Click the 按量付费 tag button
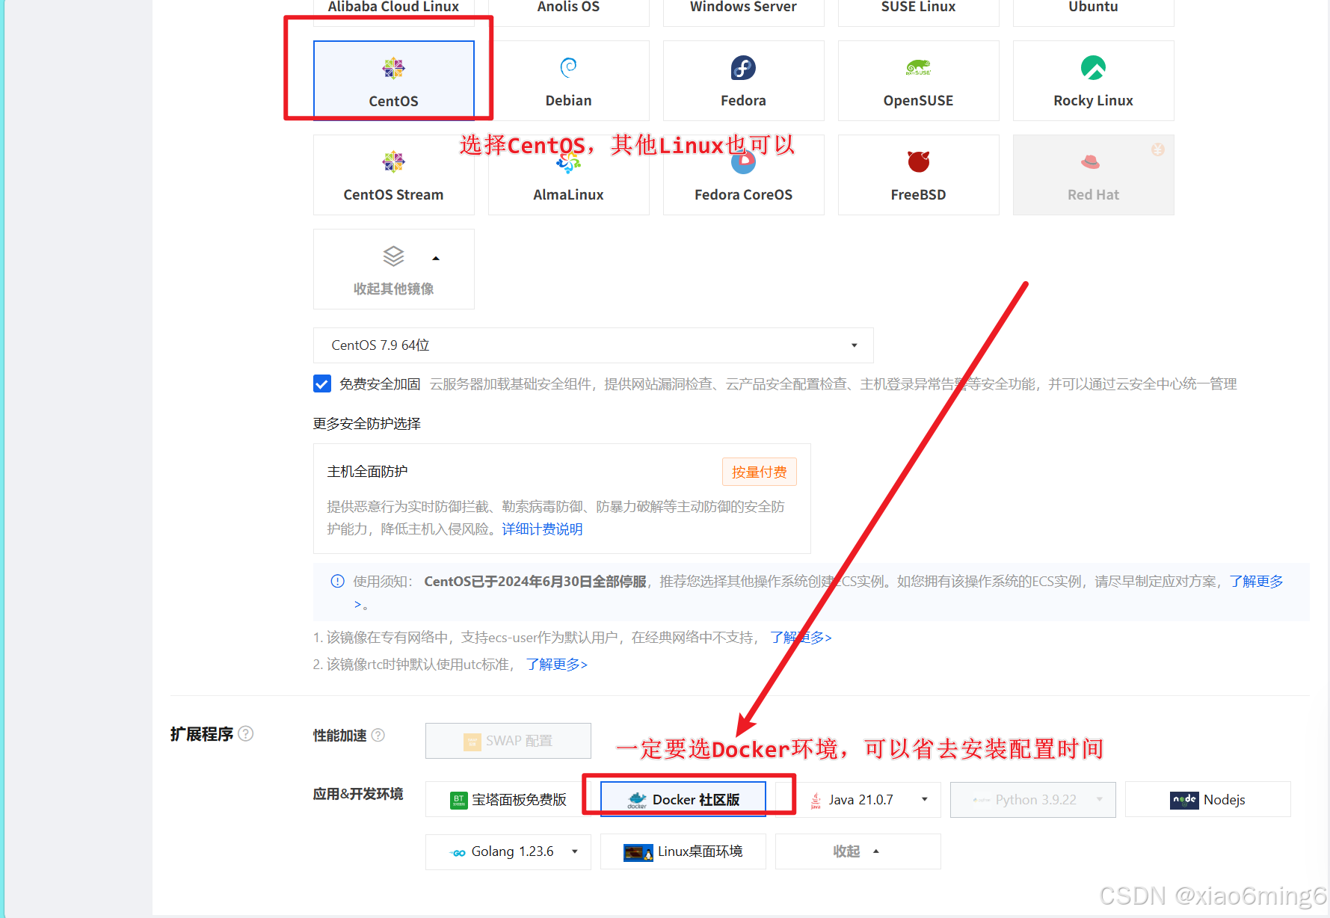Screen dimensions: 1330x918 click(759, 472)
